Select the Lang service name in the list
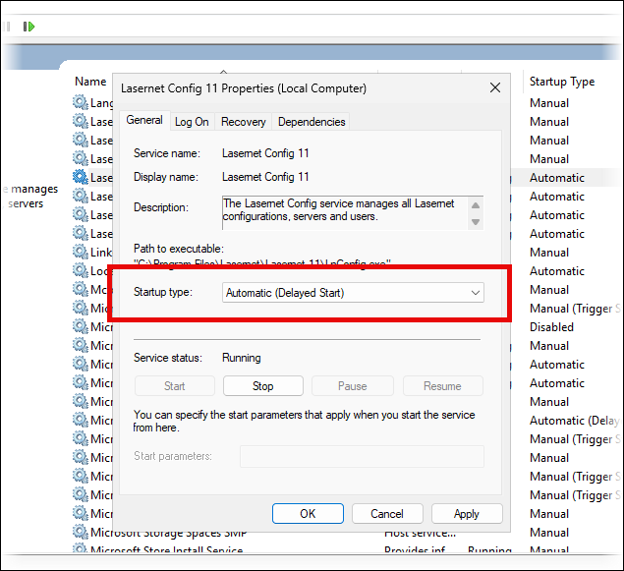 click(x=101, y=103)
